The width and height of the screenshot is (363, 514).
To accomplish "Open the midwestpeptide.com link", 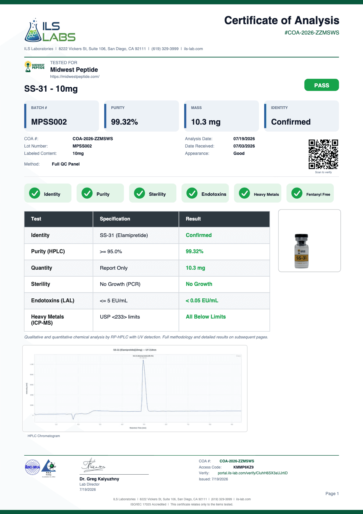I will pos(75,77).
